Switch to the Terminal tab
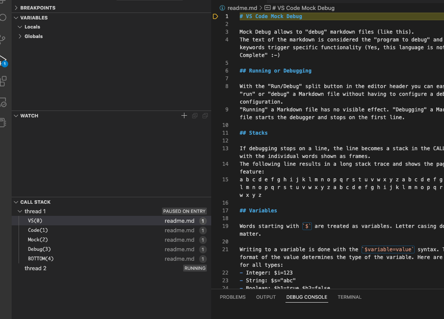Screen dimensions: 444x319 [x=349, y=297]
